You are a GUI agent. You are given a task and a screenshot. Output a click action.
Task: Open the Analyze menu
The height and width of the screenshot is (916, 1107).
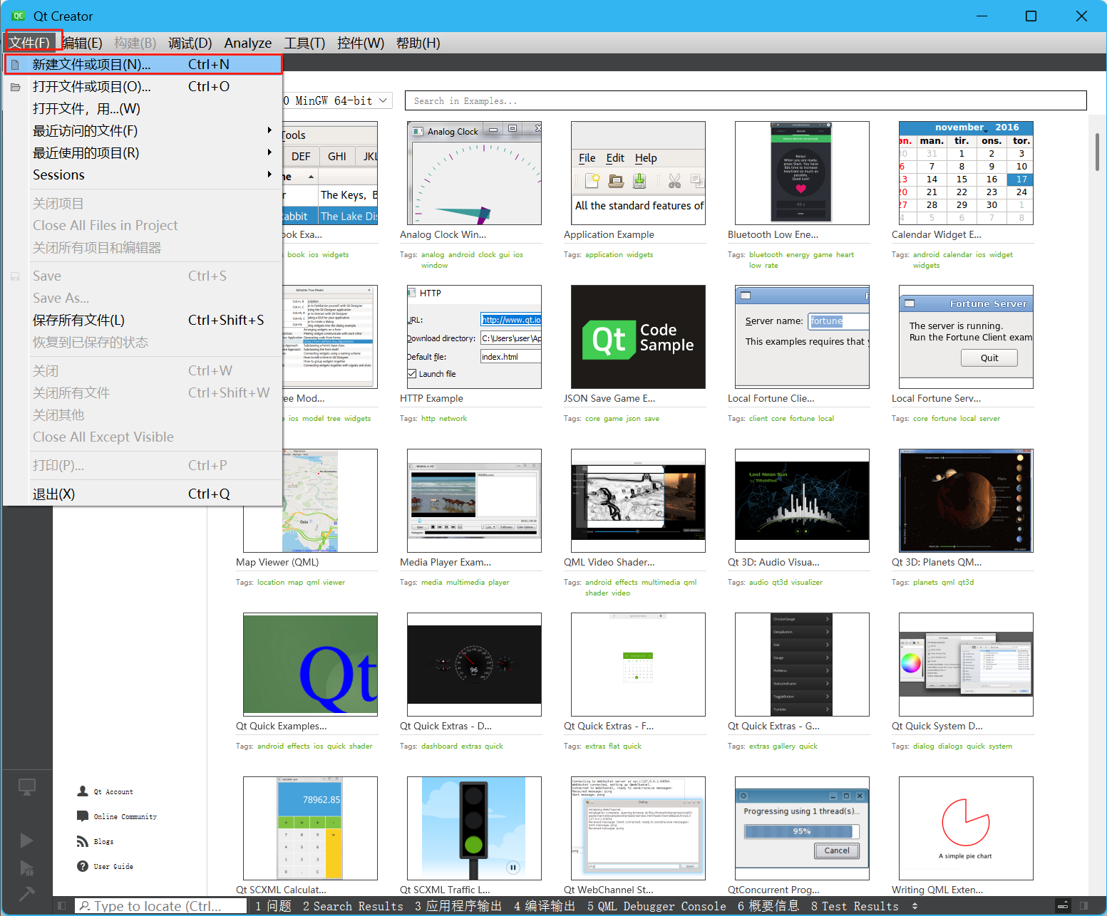click(x=248, y=43)
